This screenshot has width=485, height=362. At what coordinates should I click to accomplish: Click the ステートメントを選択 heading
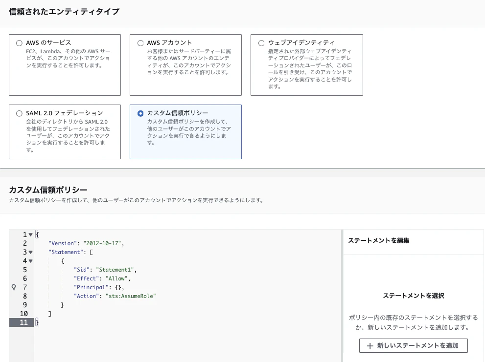[413, 296]
